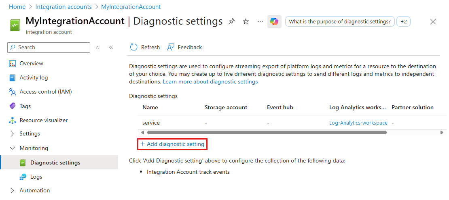Open Access control (IAM) page
449x200 pixels.
coord(46,92)
